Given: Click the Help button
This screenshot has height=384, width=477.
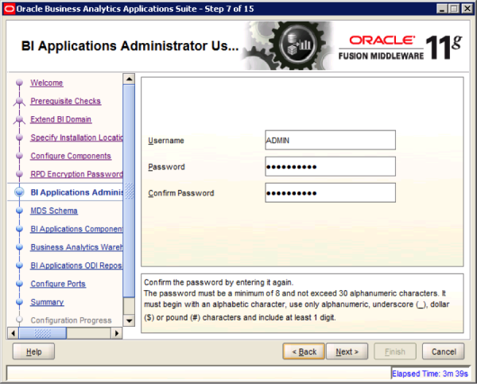Looking at the screenshot, I should pos(33,351).
